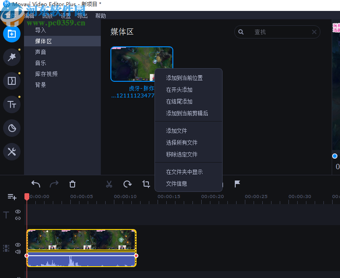Choose 移除选定文件 from context menu
The image size is (340, 278).
pyautogui.click(x=189, y=154)
